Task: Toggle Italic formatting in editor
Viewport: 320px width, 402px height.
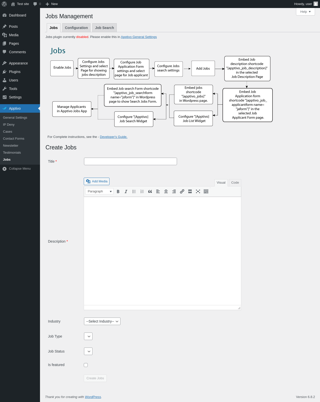Action: coord(126,191)
